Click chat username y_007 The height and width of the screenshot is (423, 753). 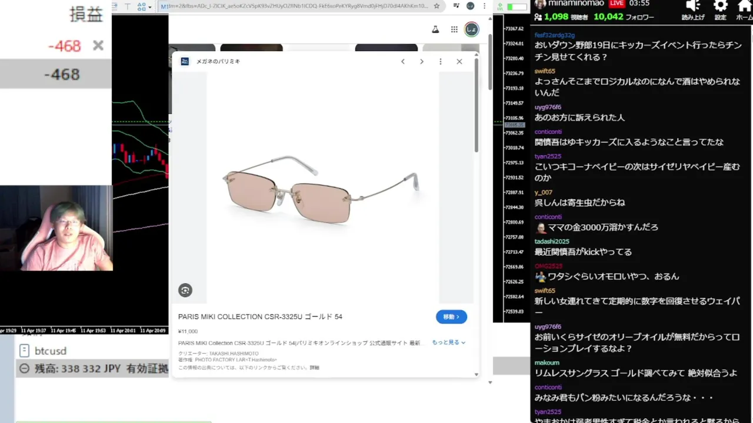(x=543, y=193)
